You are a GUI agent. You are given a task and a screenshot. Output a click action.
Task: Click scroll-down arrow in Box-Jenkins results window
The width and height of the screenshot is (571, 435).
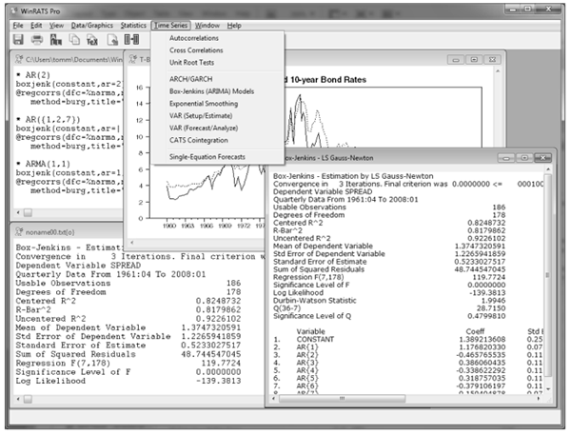[548, 389]
